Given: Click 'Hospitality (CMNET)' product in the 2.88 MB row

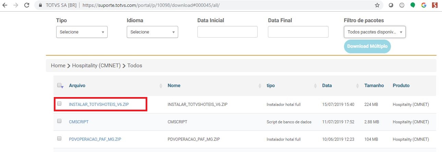Looking at the screenshot, I should [411, 122].
